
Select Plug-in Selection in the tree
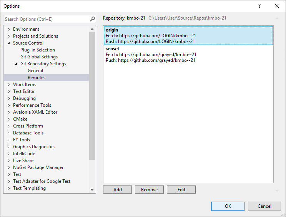tap(38, 50)
